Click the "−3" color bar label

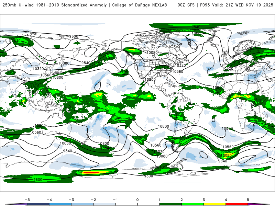click(71, 200)
